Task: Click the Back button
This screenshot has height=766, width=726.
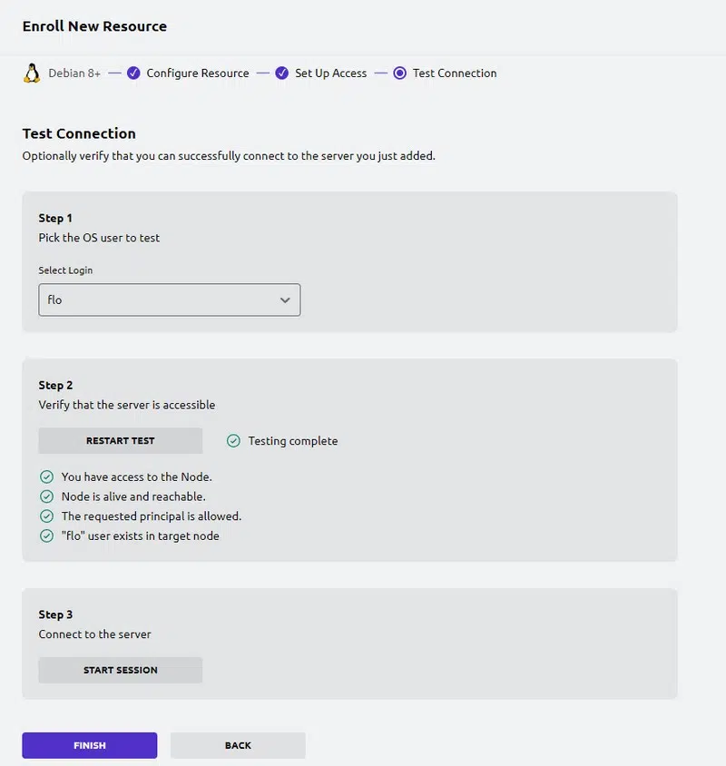Action: [x=238, y=745]
